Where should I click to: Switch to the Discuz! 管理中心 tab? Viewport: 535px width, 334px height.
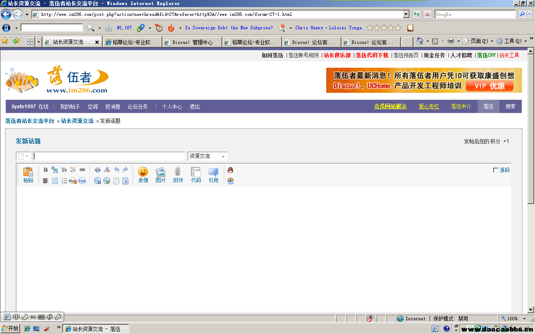(x=192, y=42)
